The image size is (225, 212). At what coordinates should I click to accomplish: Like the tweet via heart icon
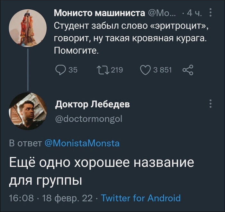[145, 70]
